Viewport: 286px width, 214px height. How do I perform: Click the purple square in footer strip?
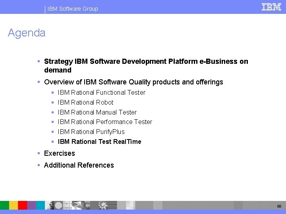[31, 205]
